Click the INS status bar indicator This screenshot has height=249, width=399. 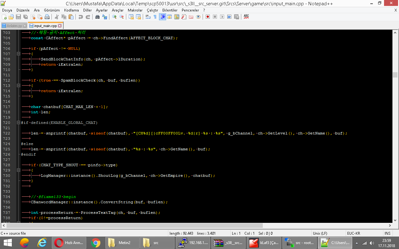(x=387, y=233)
